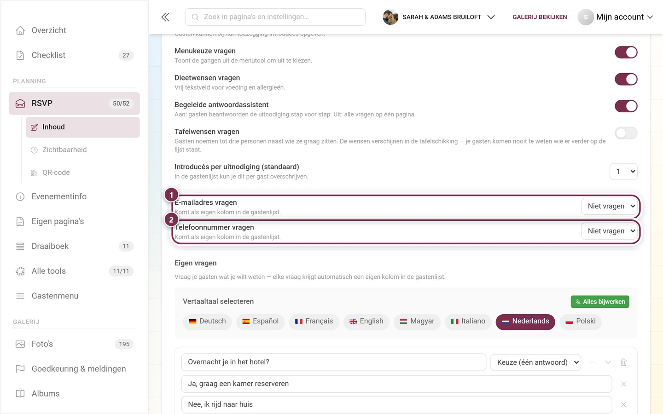
Task: Click the Albums book icon
Action: click(20, 394)
